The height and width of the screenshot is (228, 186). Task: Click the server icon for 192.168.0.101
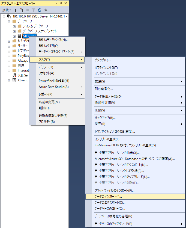click(9, 16)
